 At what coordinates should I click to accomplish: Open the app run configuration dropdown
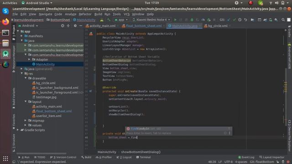pos(121,20)
